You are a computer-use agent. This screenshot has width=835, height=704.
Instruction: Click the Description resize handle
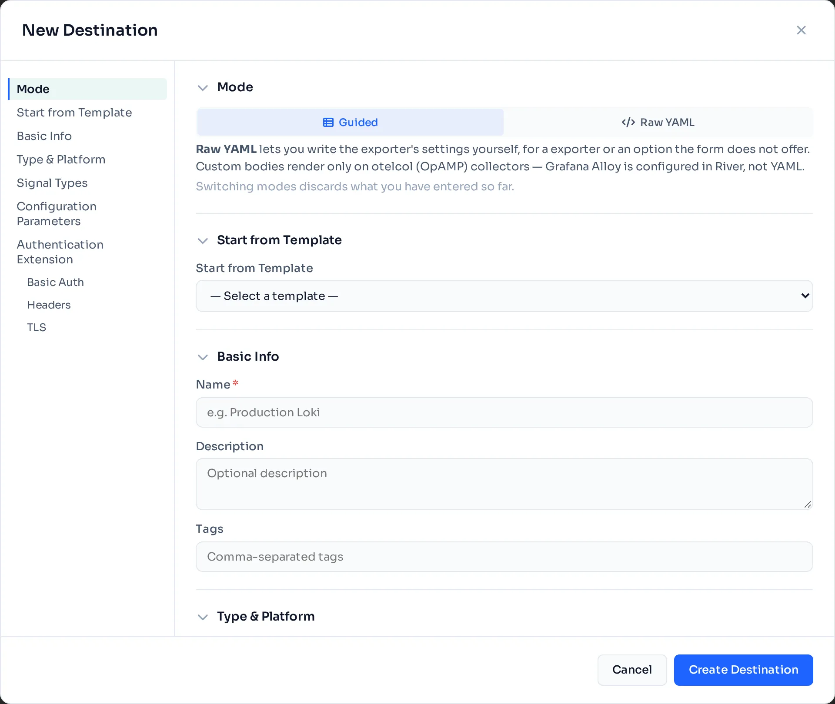(x=808, y=505)
